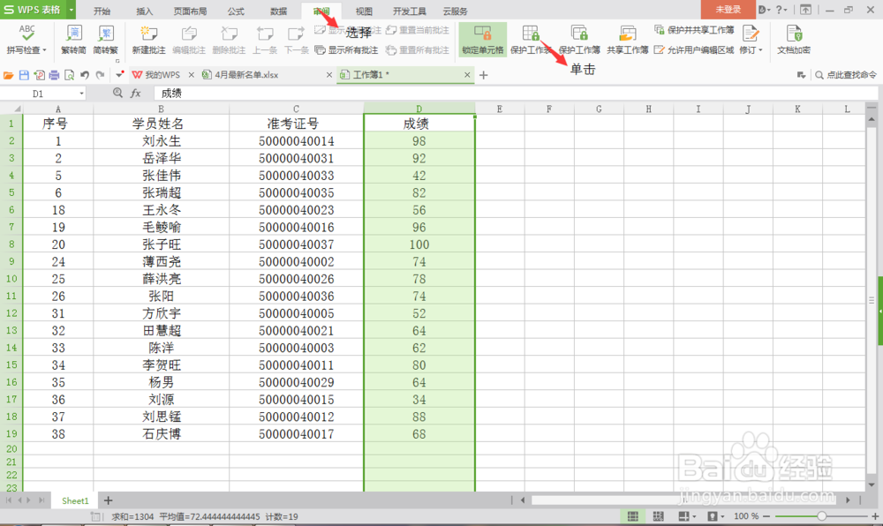Open the Name Box dropdown arrow
This screenshot has width=883, height=526.
coord(81,94)
